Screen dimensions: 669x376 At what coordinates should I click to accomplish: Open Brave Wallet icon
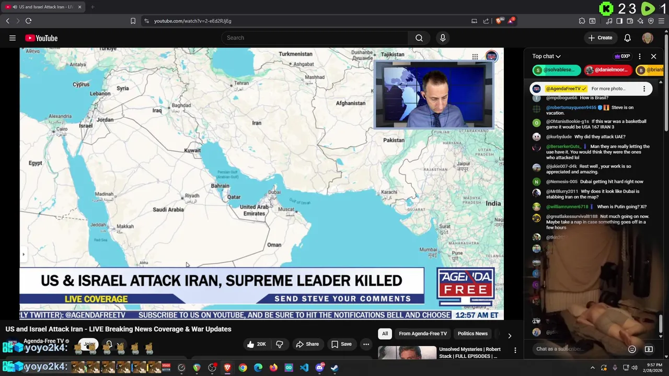point(630,21)
